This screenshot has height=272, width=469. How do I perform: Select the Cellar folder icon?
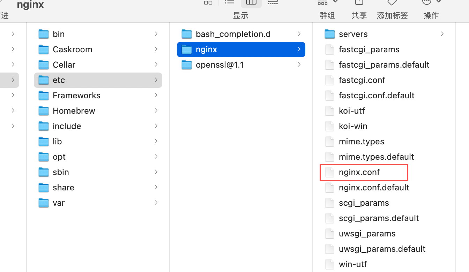(x=44, y=65)
